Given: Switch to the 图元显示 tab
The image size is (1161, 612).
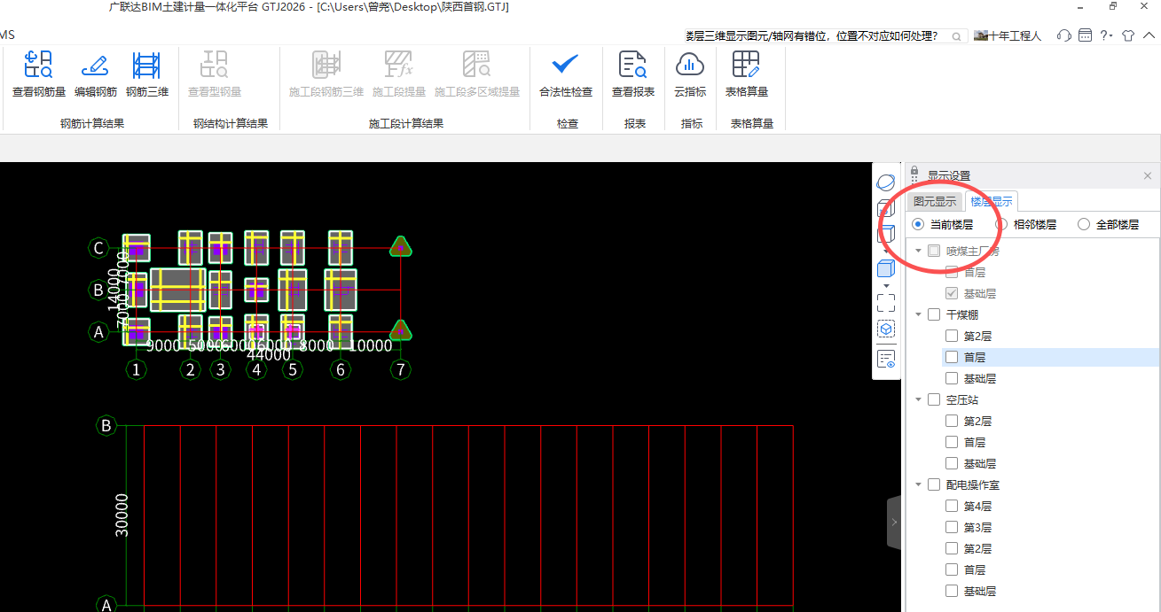Looking at the screenshot, I should [935, 202].
